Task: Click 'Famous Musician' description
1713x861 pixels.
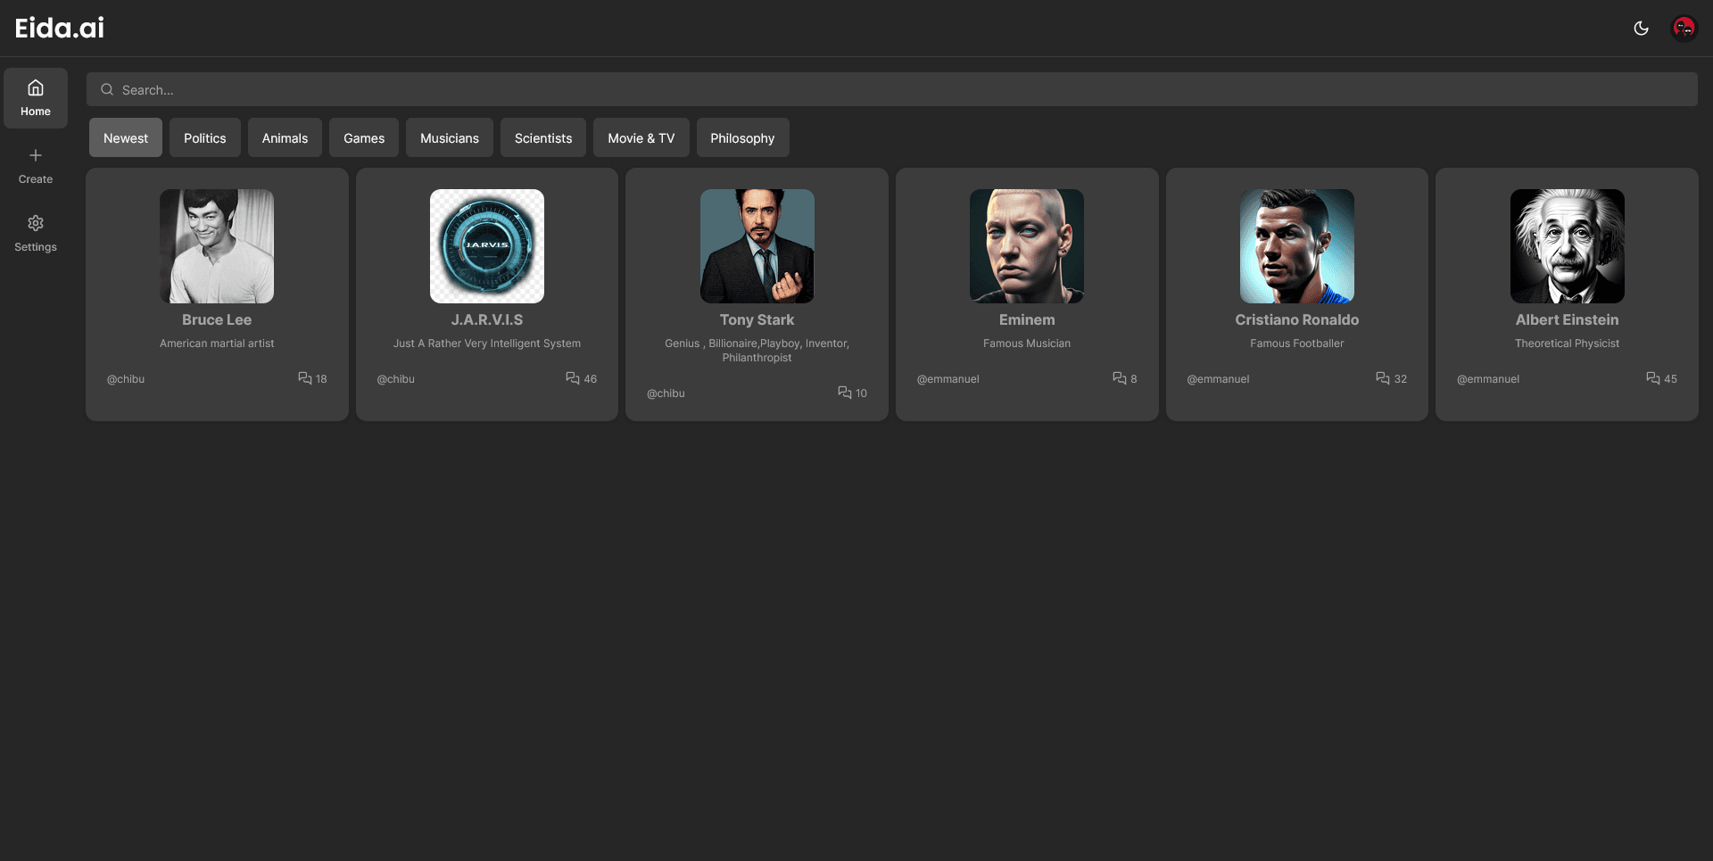Action: pos(1027,344)
